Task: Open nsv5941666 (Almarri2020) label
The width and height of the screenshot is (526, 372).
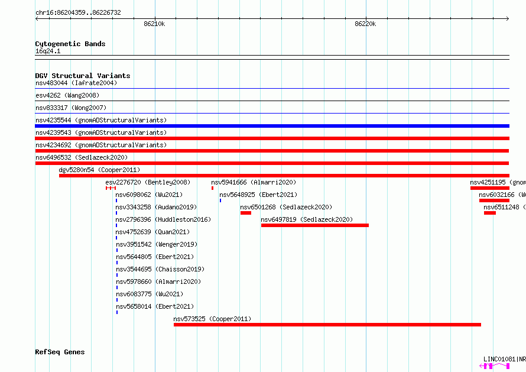Action: coord(254,182)
